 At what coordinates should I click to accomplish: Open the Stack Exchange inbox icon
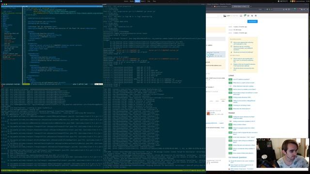coord(241,15)
